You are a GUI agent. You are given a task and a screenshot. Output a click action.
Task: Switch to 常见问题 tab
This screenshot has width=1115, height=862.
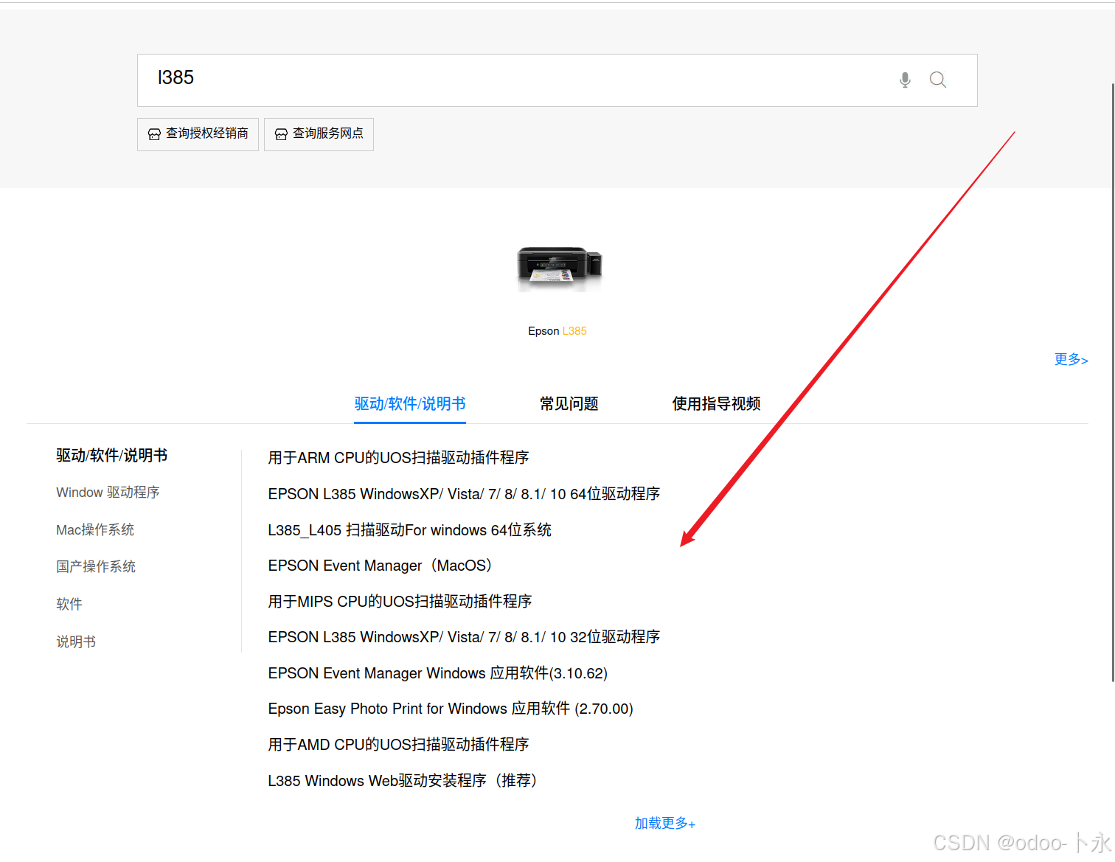[x=569, y=404]
